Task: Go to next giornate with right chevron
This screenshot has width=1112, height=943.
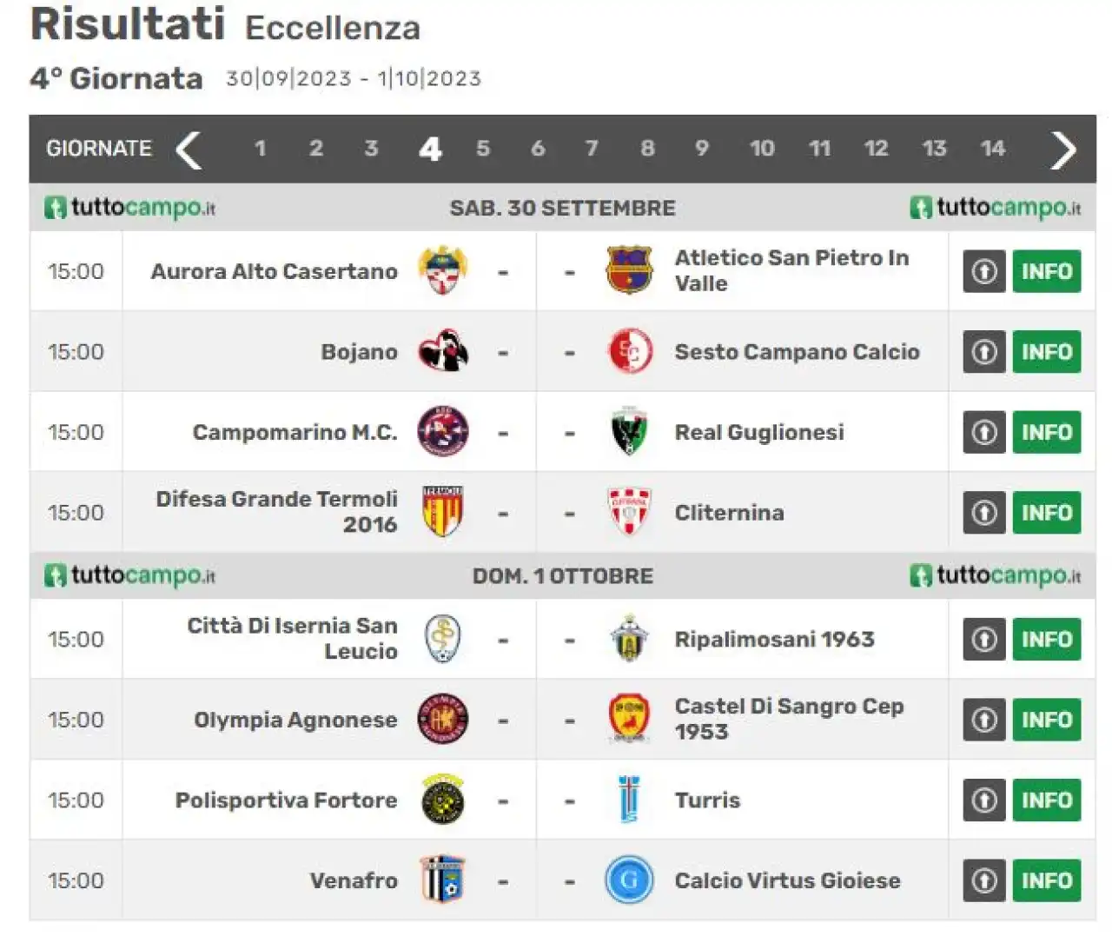Action: click(1063, 149)
